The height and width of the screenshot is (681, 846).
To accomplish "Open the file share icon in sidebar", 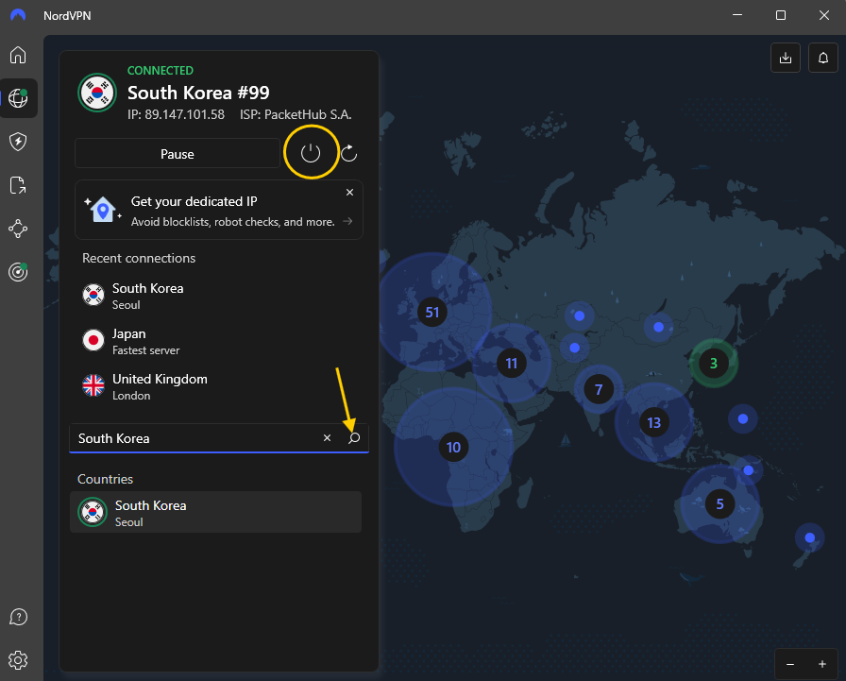I will pyautogui.click(x=18, y=185).
